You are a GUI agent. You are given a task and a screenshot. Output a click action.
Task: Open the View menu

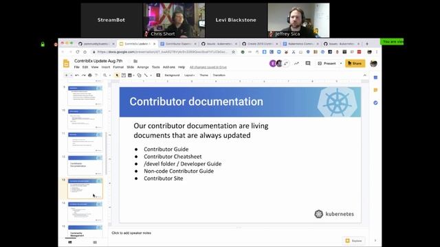click(95, 67)
